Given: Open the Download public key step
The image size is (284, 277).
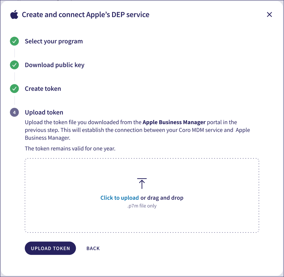Looking at the screenshot, I should pyautogui.click(x=54, y=65).
